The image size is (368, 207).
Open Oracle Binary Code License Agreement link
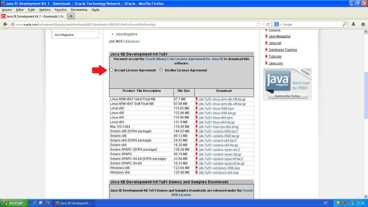point(184,59)
